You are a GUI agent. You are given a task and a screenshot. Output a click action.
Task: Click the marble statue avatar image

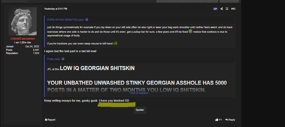tap(22, 21)
